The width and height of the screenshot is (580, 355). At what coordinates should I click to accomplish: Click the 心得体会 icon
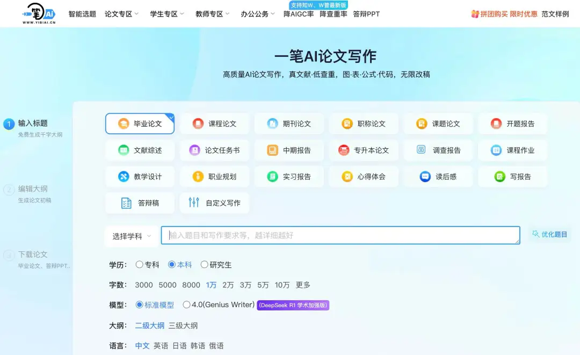tap(347, 176)
